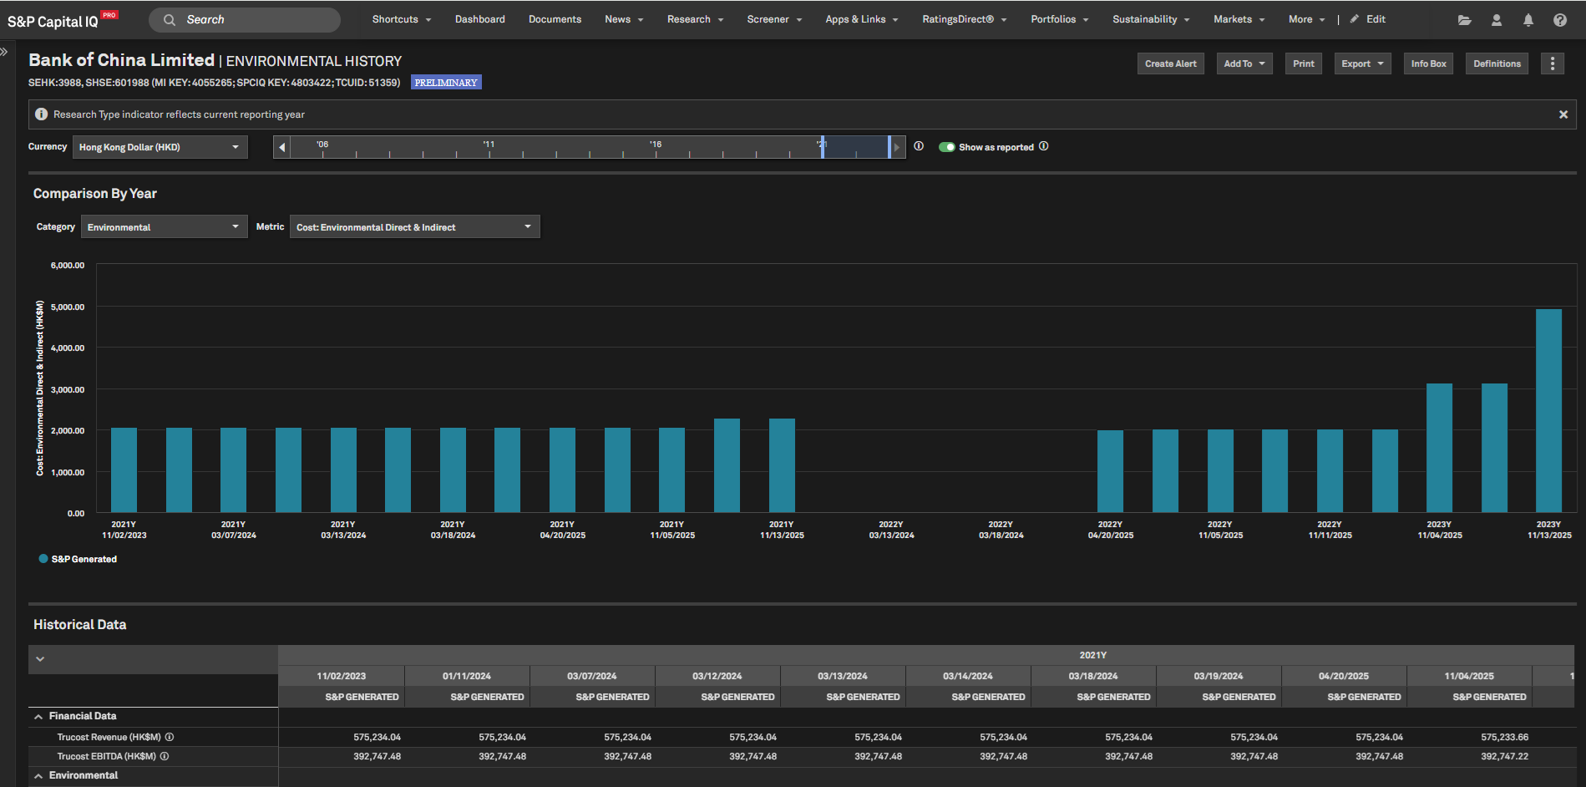1586x787 pixels.
Task: Click the Create Alert button
Action: 1170,63
